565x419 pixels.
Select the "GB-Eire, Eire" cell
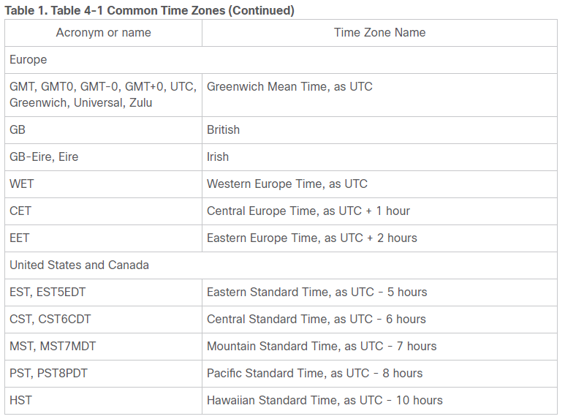pos(43,156)
